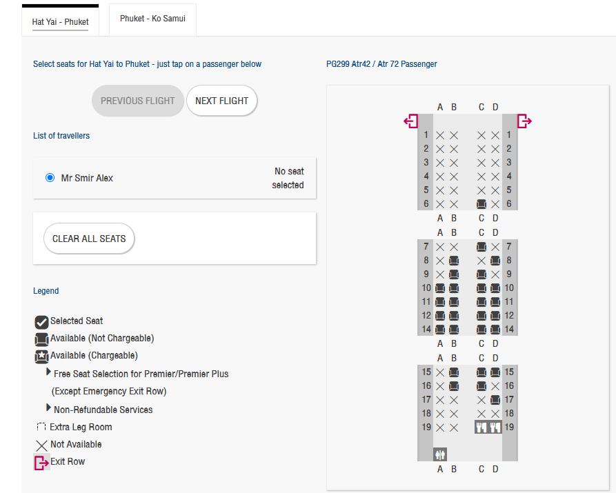This screenshot has height=493, width=616.
Task: Click the left exit row icon
Action: click(x=411, y=121)
